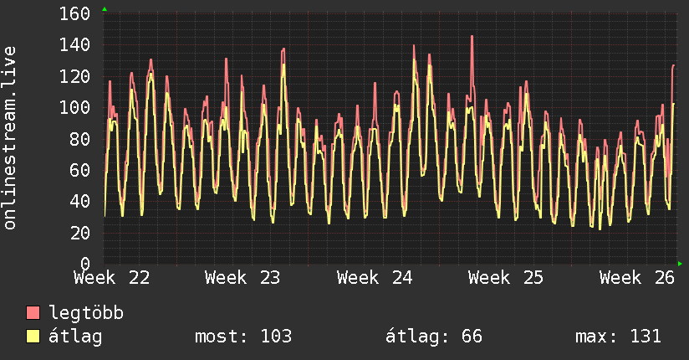Click the 60 y-axis tick label
Screen dimensions: 689x360
80,170
